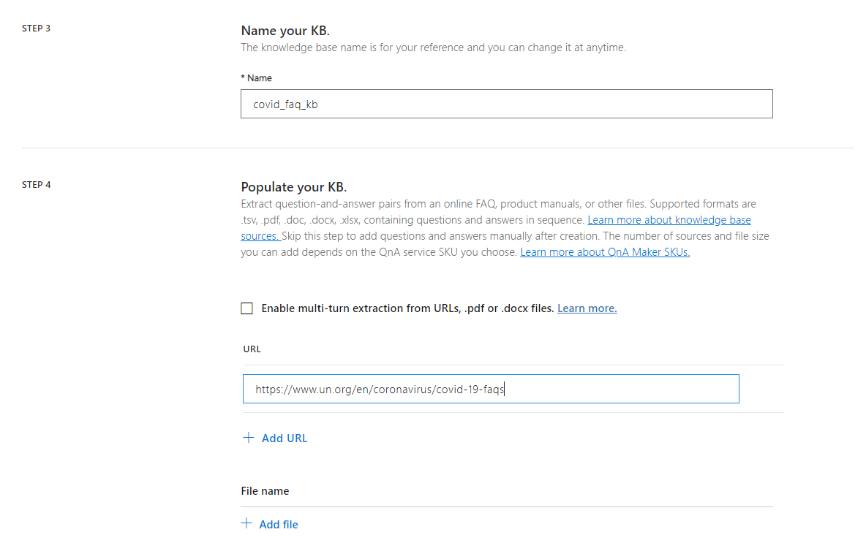Image resolution: width=866 pixels, height=543 pixels.
Task: Open the QnA Maker SKUs link
Action: click(604, 251)
